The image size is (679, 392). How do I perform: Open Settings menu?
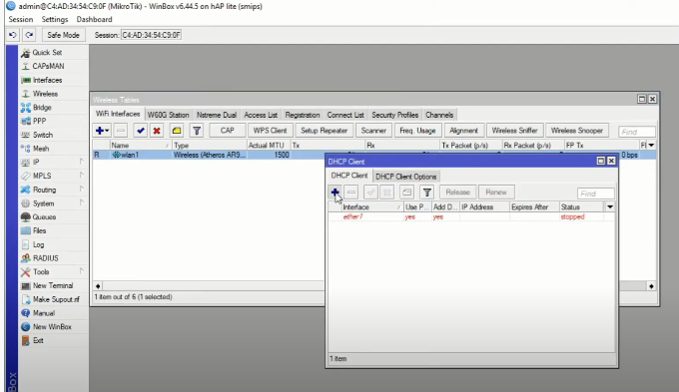55,20
